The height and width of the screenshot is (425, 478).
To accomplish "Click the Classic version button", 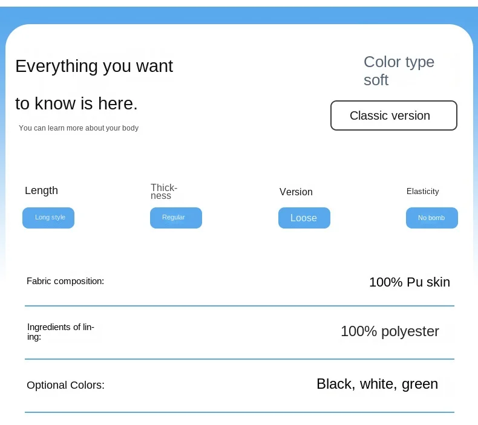I will 393,115.
